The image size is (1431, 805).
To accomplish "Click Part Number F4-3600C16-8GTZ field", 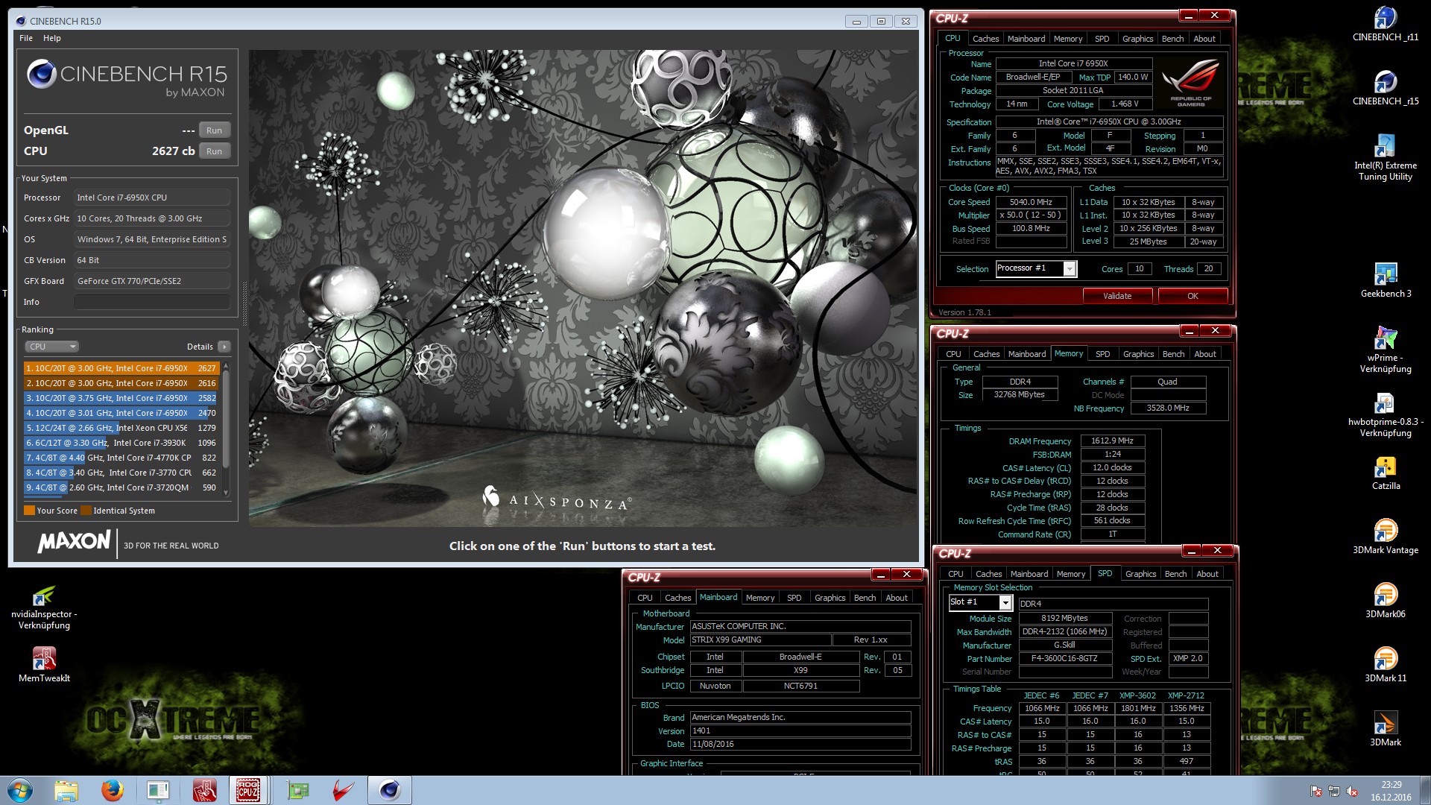I will click(x=1064, y=659).
